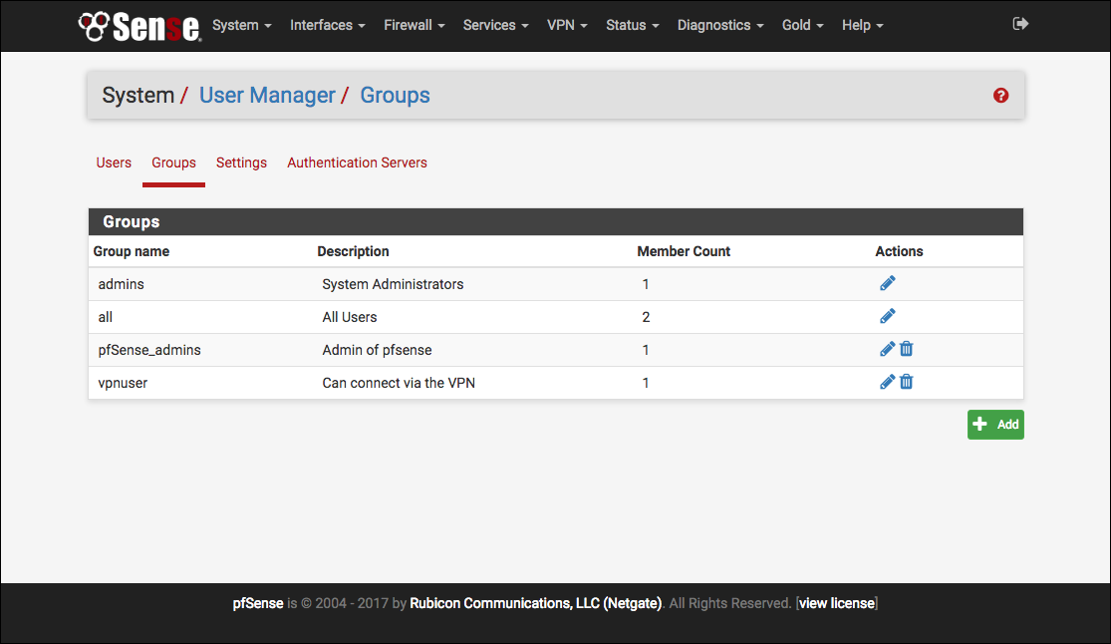Delete the vpnuser group
The width and height of the screenshot is (1111, 644).
click(x=906, y=382)
